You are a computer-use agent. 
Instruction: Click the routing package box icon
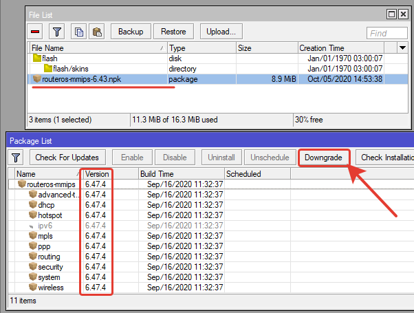(33, 256)
